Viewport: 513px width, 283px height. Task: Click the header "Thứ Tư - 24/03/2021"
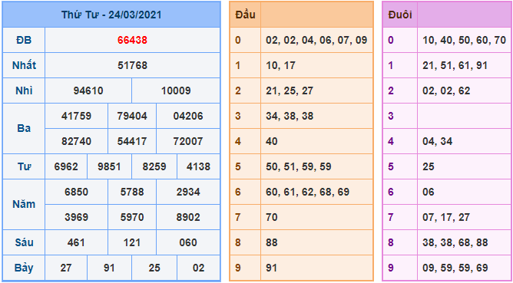[111, 15]
